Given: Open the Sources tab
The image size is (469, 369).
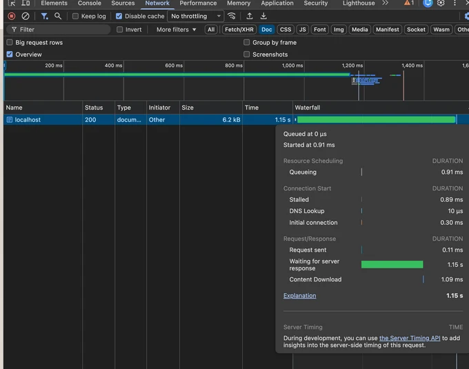Looking at the screenshot, I should (123, 3).
